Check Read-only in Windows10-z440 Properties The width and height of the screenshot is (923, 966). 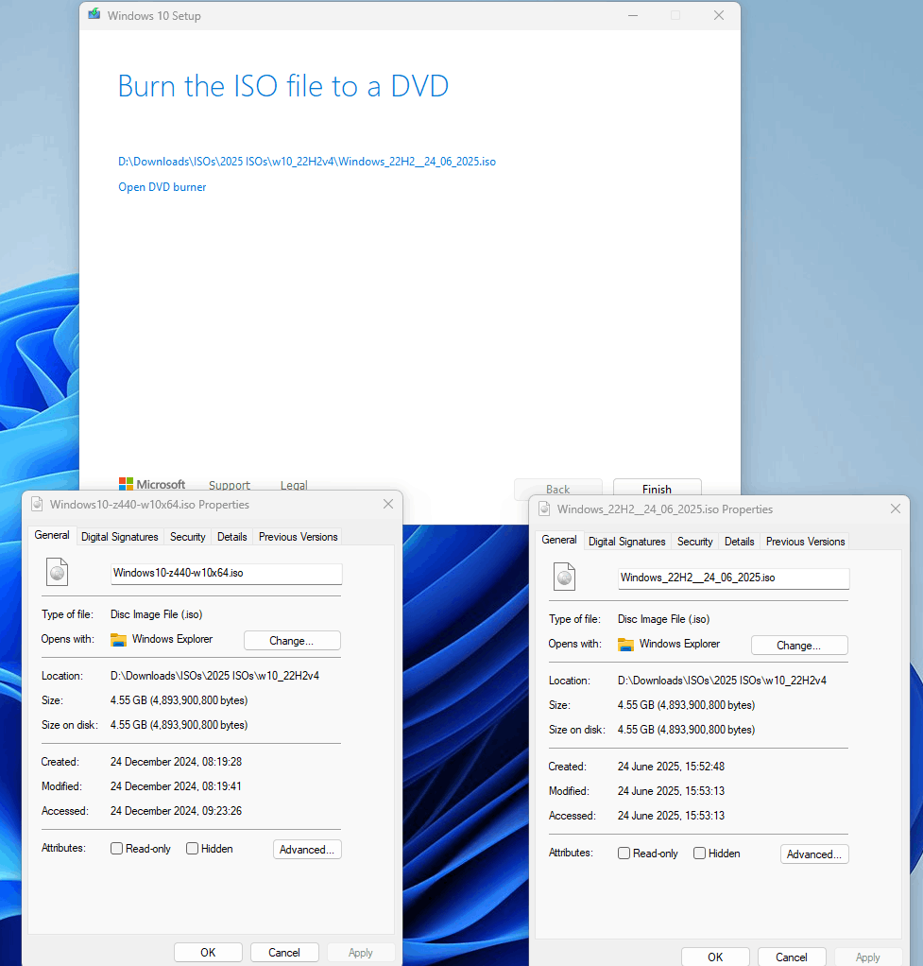coord(116,849)
